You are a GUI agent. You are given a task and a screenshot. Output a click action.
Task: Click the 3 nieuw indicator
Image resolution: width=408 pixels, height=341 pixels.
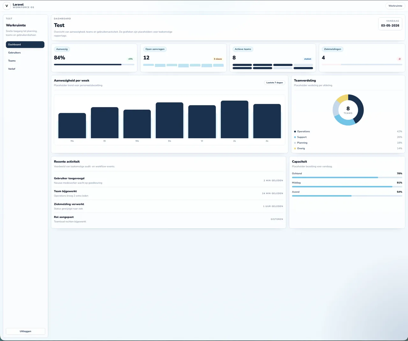[218, 59]
